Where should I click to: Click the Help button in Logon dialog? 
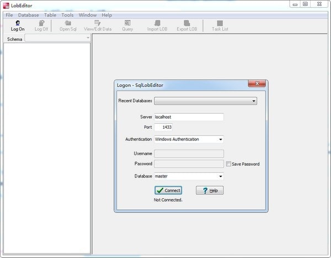[x=210, y=191]
